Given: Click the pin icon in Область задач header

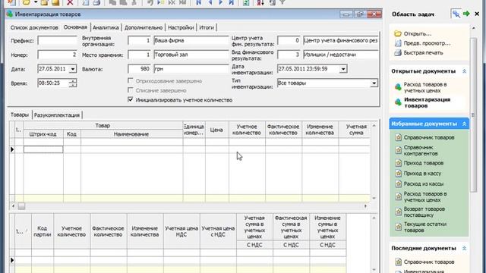Looking at the screenshot, I should [456, 14].
